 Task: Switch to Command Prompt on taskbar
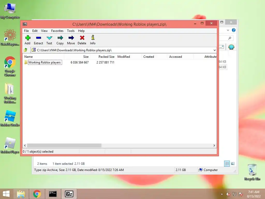(53, 194)
